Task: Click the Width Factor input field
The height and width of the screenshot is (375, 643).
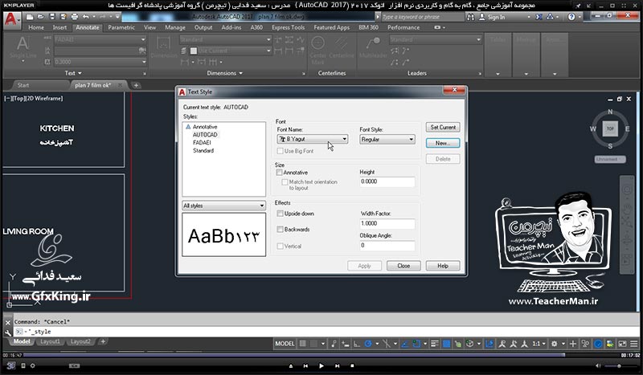Action: click(x=387, y=223)
